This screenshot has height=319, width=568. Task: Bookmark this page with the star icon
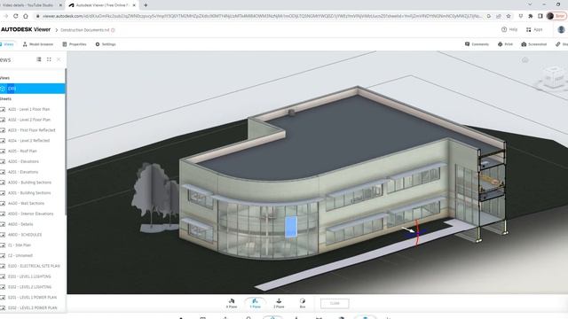coord(509,16)
